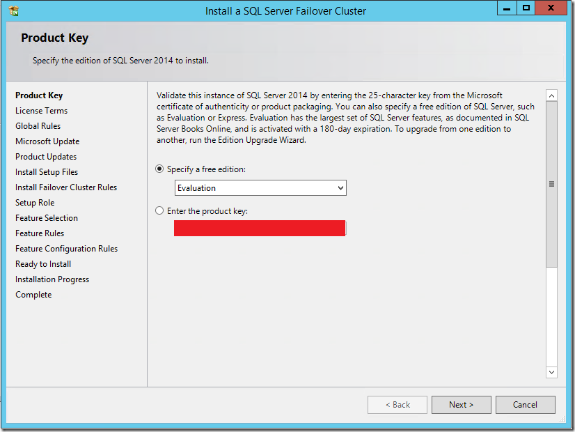The height and width of the screenshot is (432, 575).
Task: Click "Feature Configuration Rules" in the step list
Action: [66, 249]
